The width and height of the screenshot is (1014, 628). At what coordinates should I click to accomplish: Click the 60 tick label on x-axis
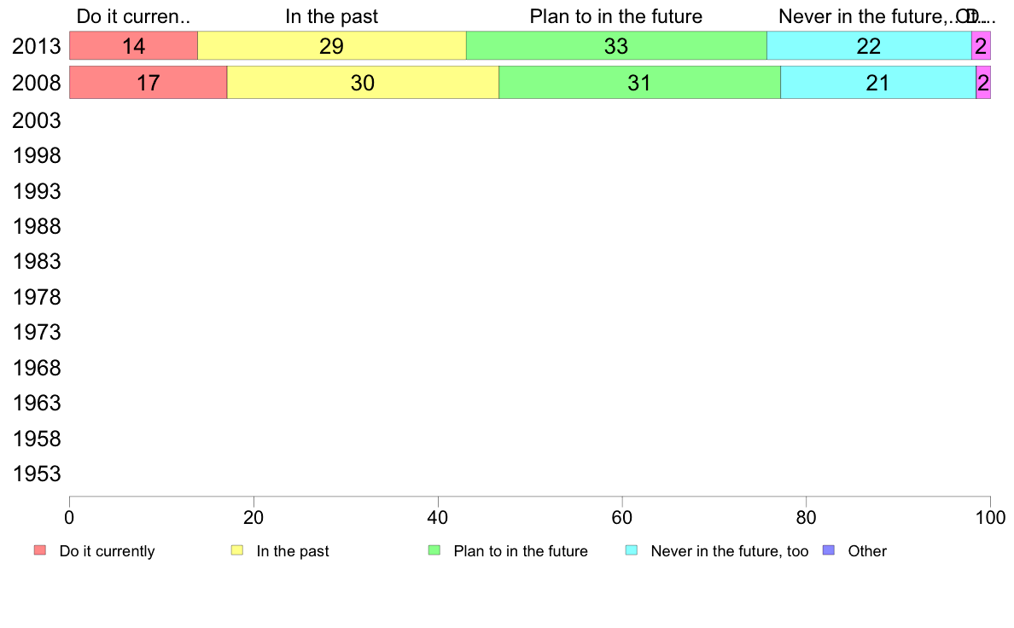622,517
